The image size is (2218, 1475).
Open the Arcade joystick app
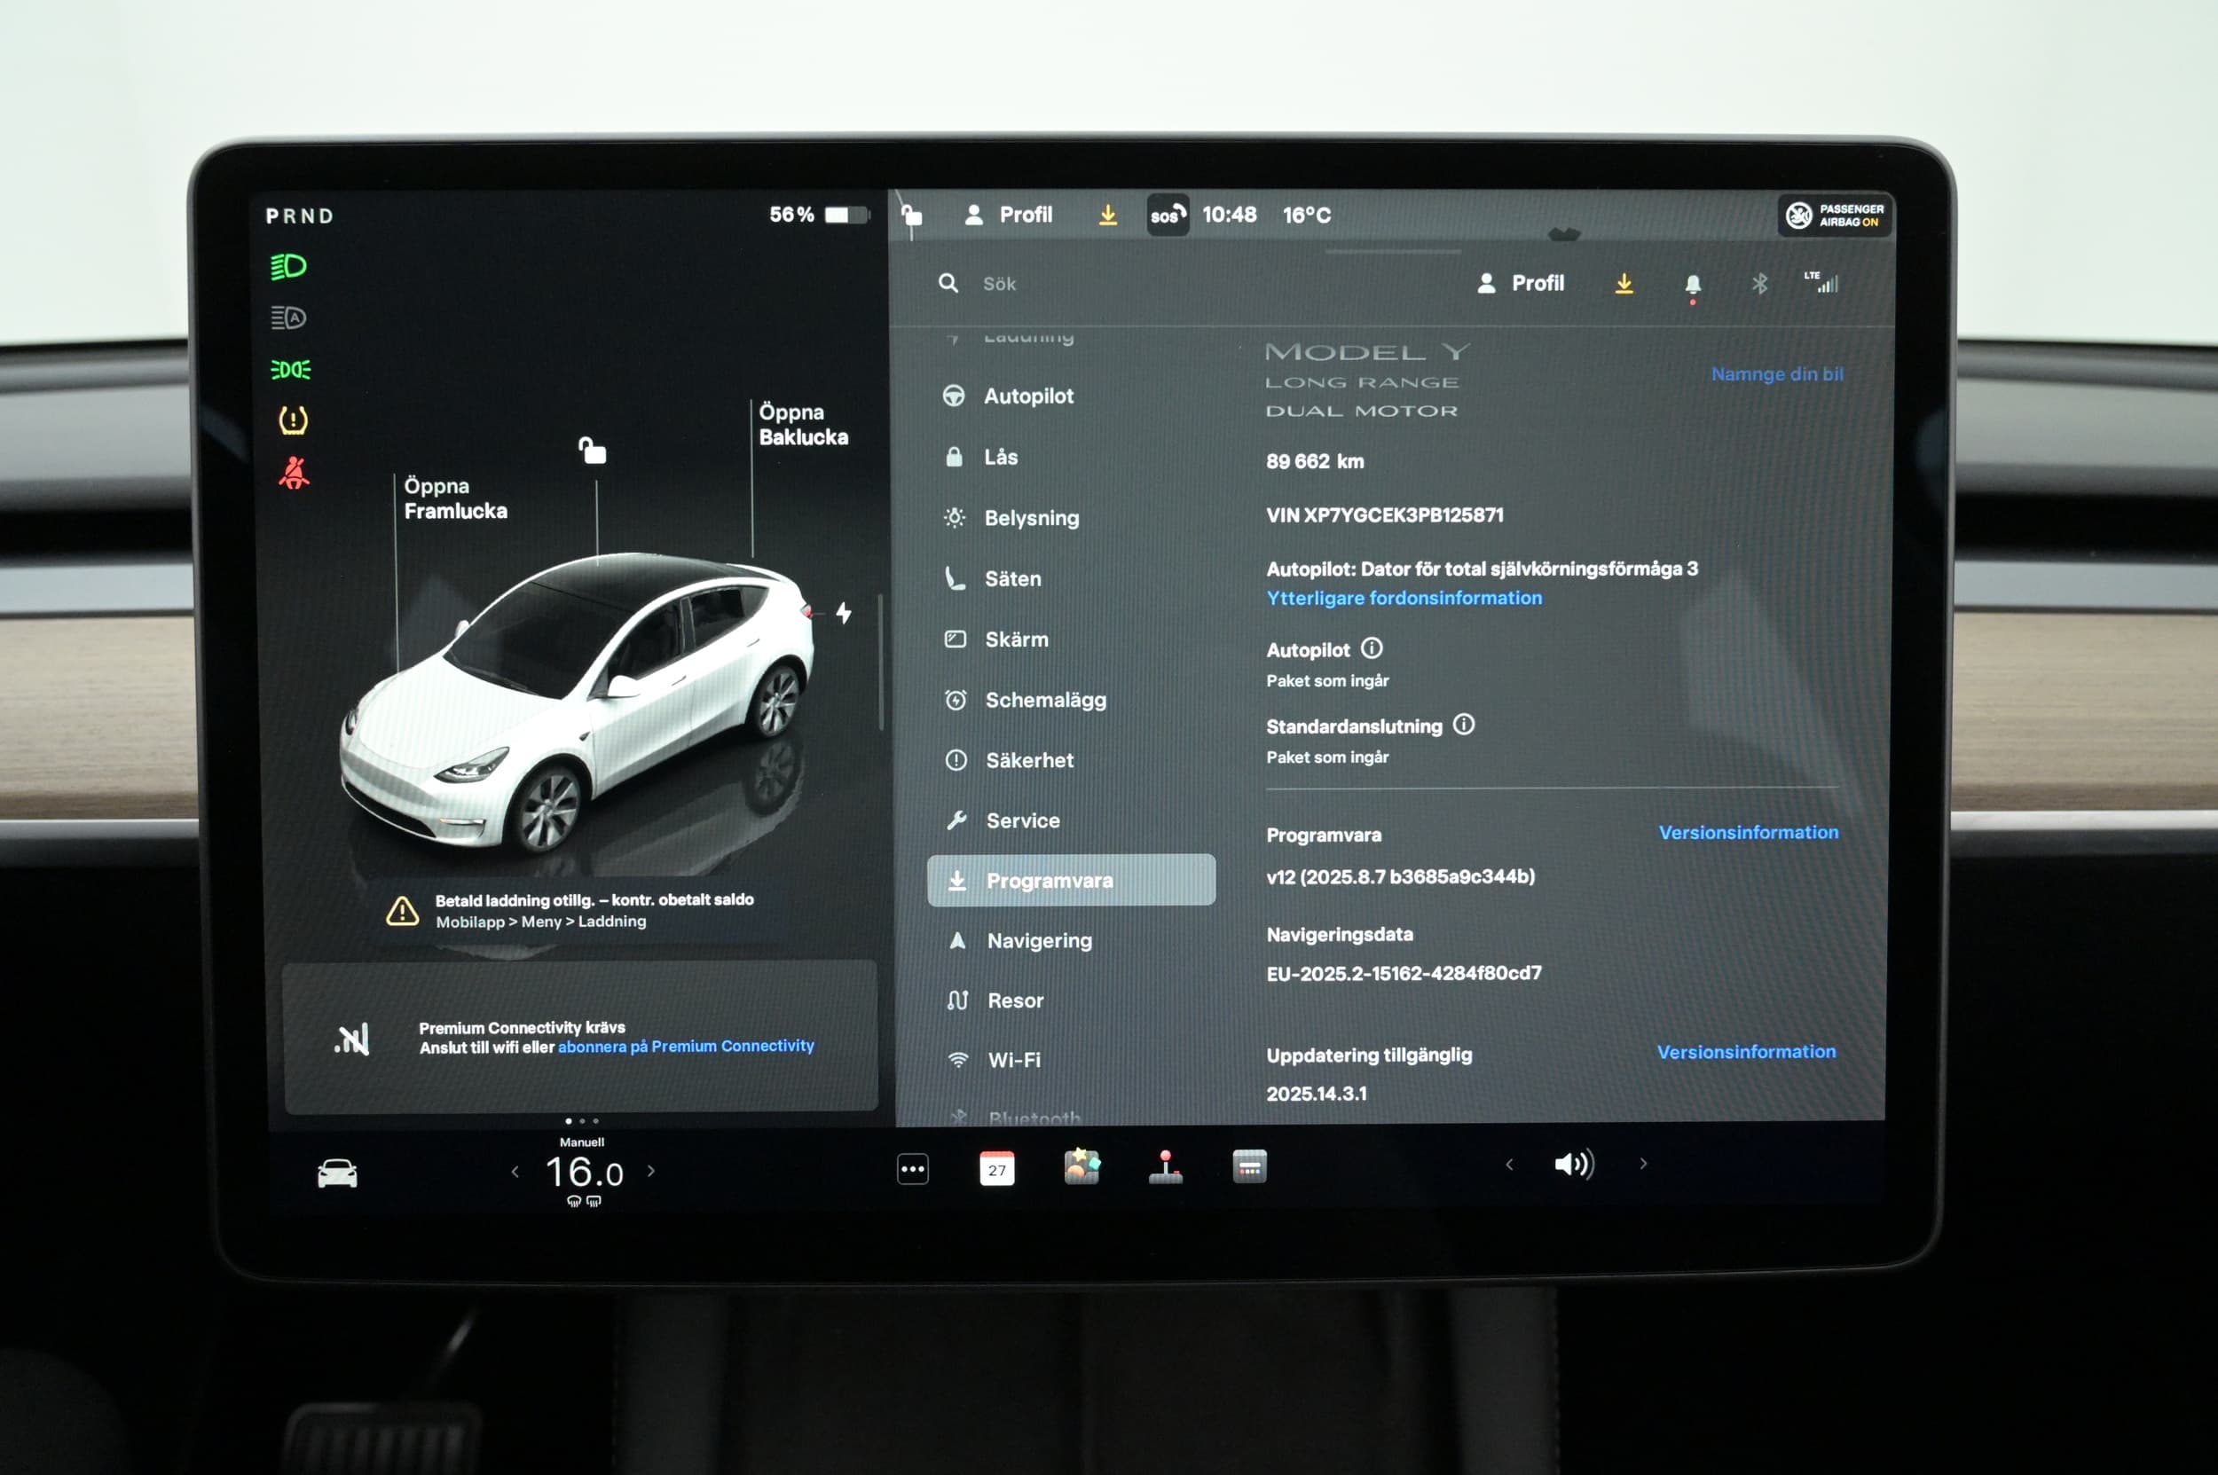[1165, 1166]
